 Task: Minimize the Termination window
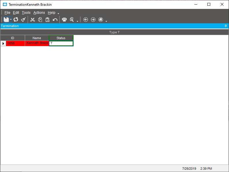[x=196, y=5]
